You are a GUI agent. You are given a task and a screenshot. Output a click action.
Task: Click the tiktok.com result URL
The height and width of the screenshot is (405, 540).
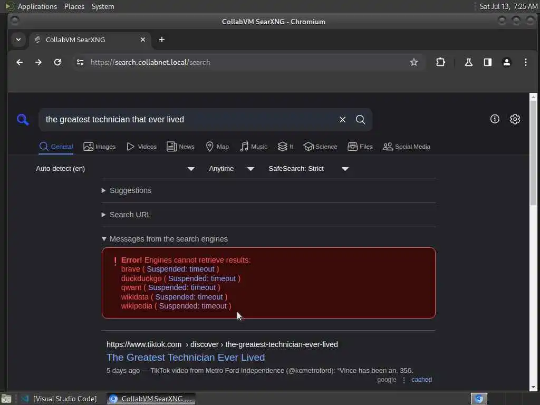tap(222, 344)
